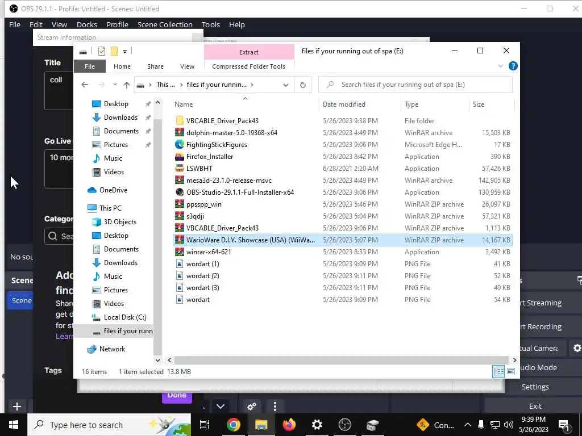This screenshot has height=436, width=582.
Task: Open pinned Pictures in Quick access
Action: 116,145
